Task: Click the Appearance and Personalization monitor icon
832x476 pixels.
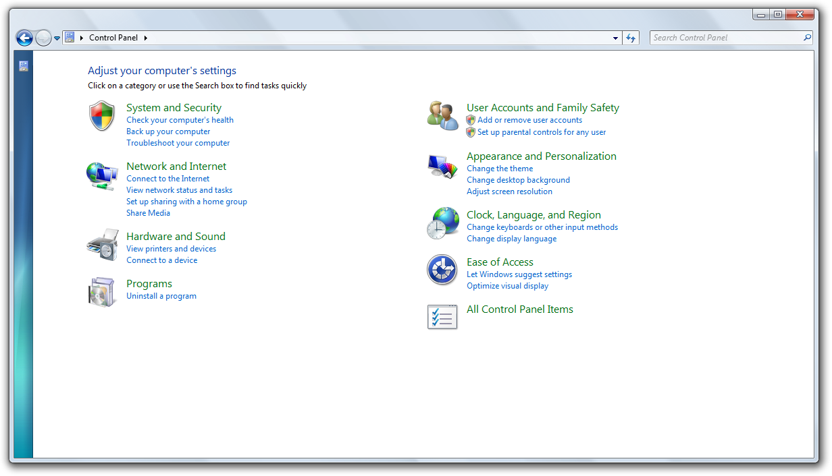Action: [x=443, y=165]
